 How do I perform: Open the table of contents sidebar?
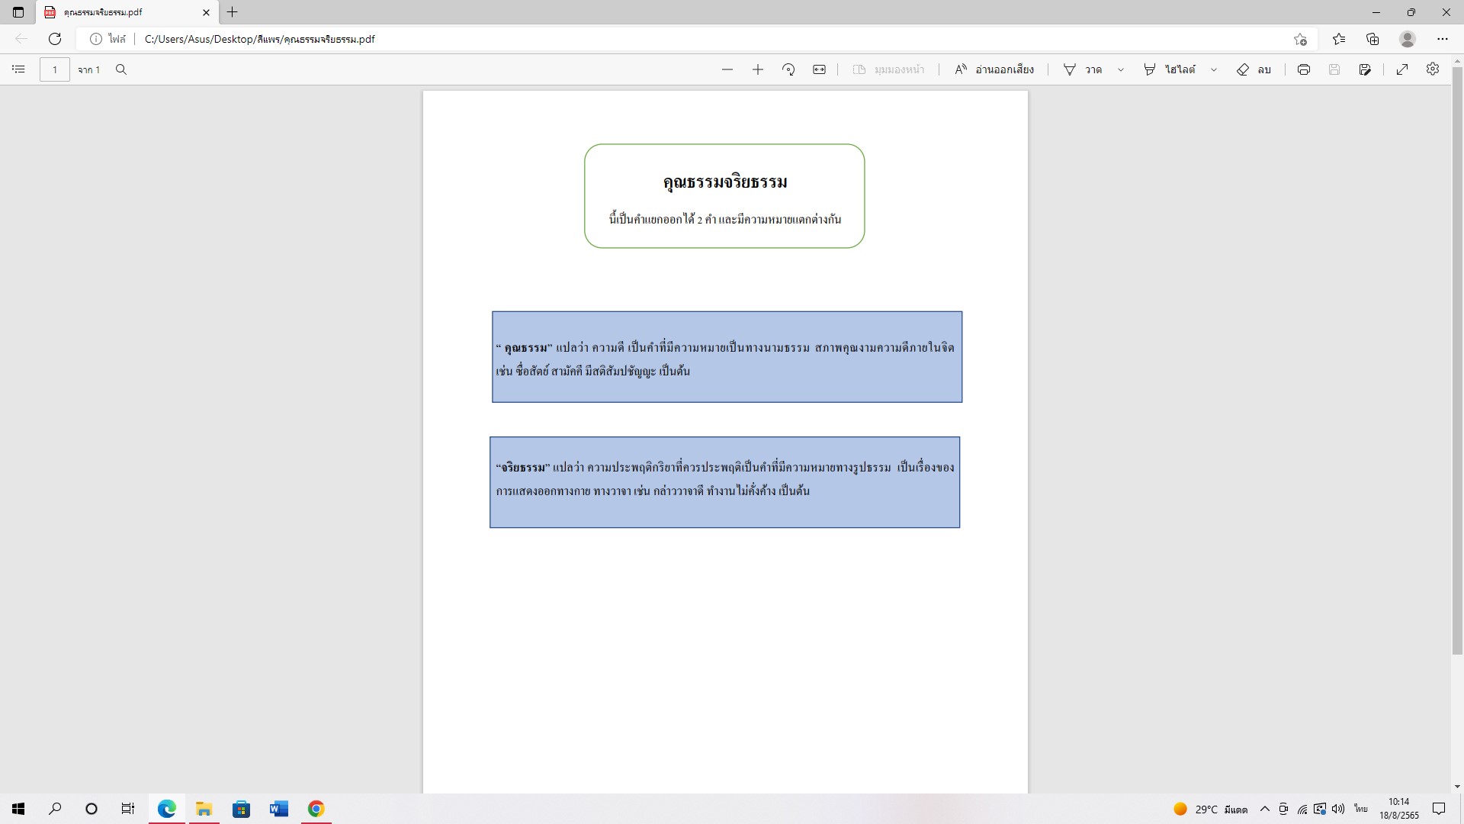tap(19, 69)
